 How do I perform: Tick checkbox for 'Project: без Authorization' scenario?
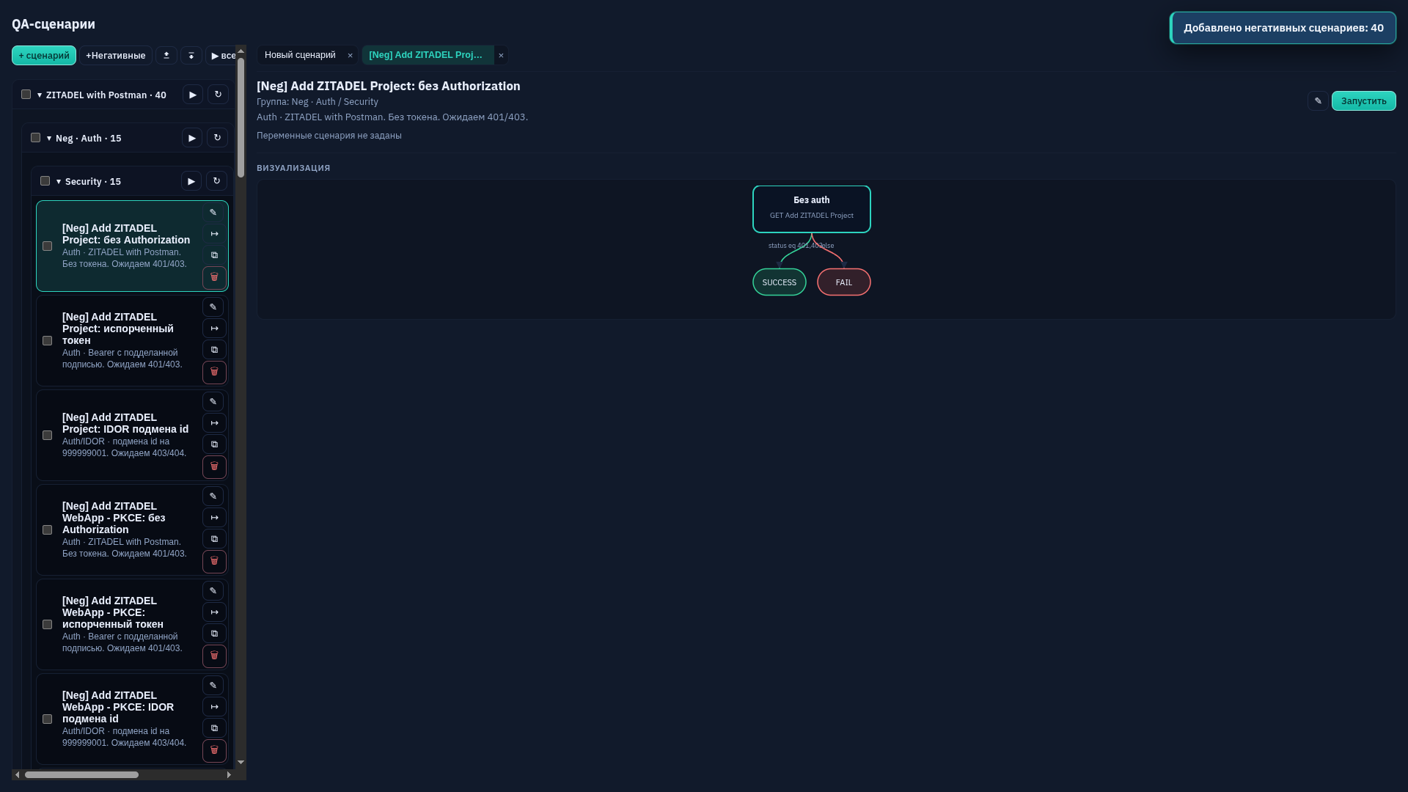(x=47, y=246)
